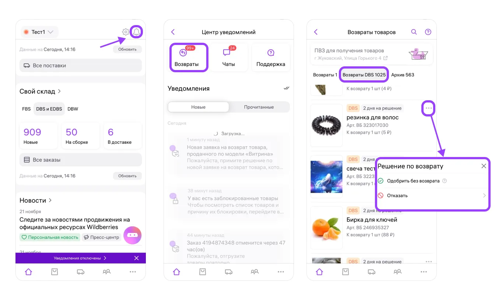Expand Тест1 account dropdown
Screen dimensions: 495x300
[x=38, y=32]
